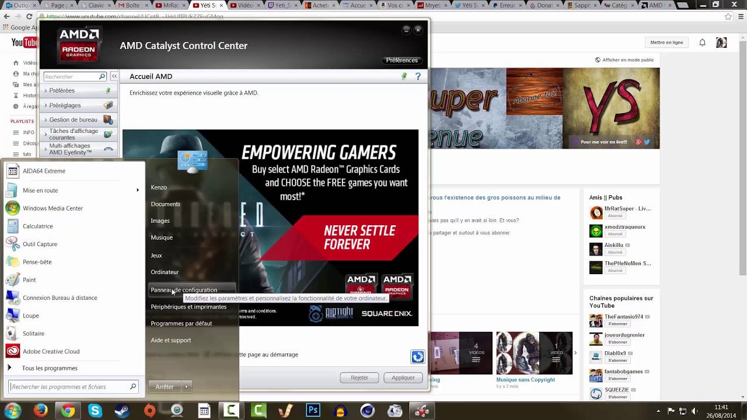This screenshot has height=420, width=747.
Task: Open Cinema 4D from the taskbar
Action: click(367, 411)
